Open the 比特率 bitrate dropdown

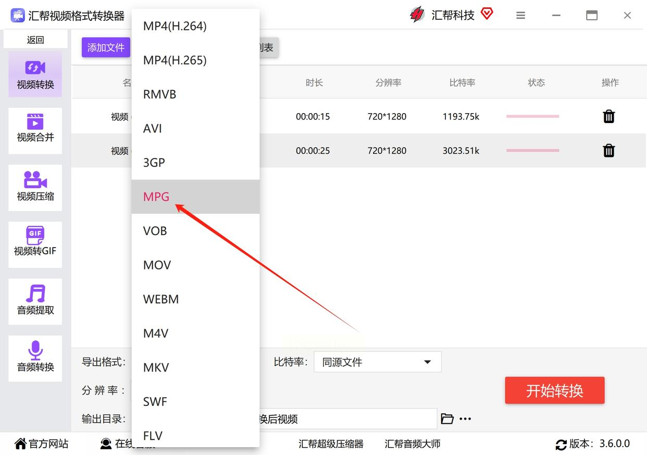(378, 362)
